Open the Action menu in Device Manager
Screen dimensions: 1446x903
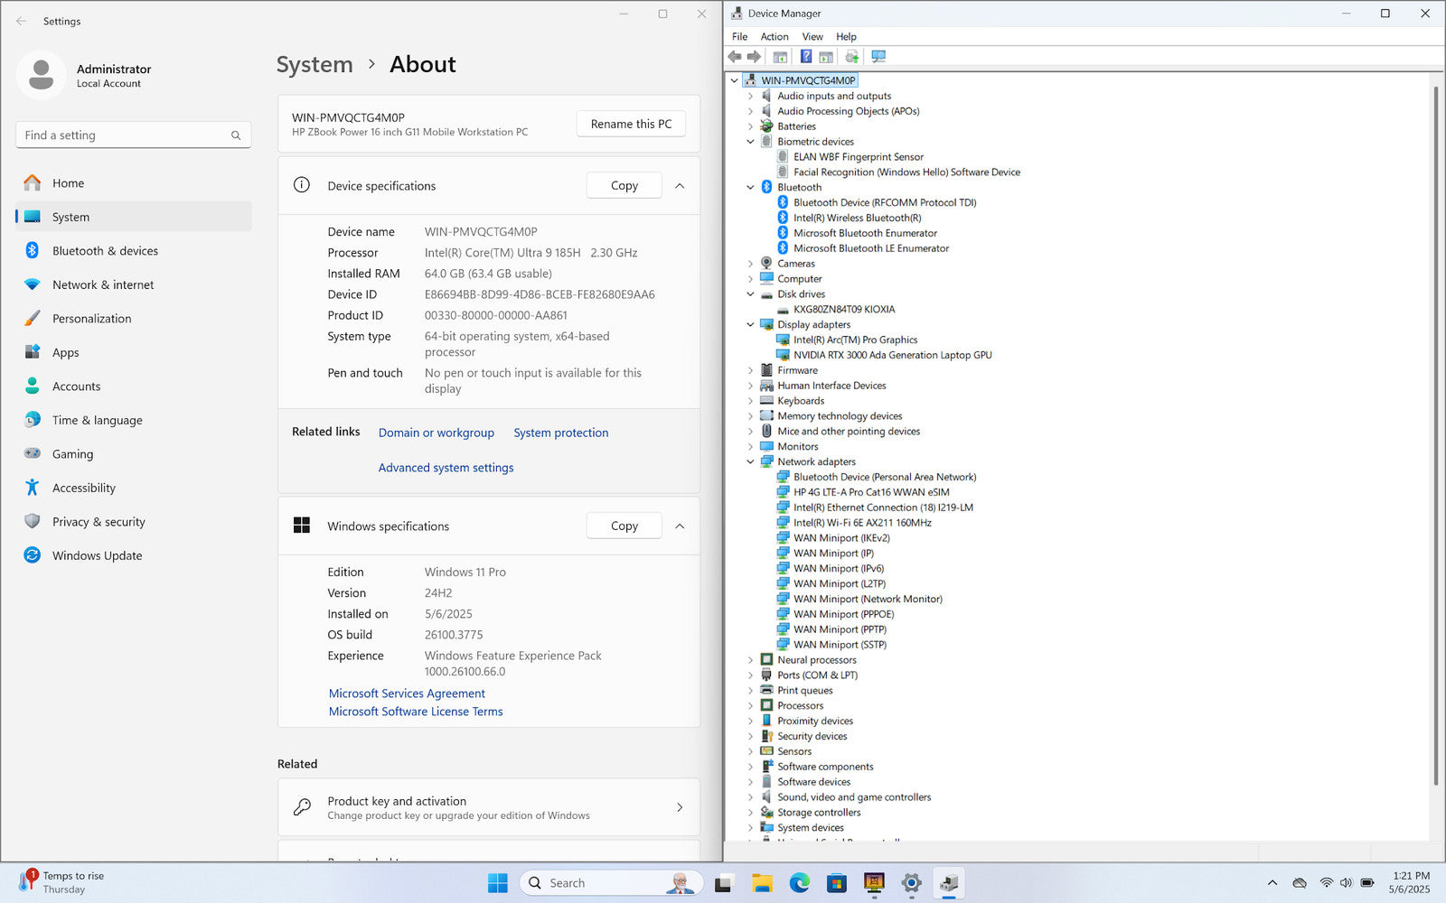click(775, 36)
